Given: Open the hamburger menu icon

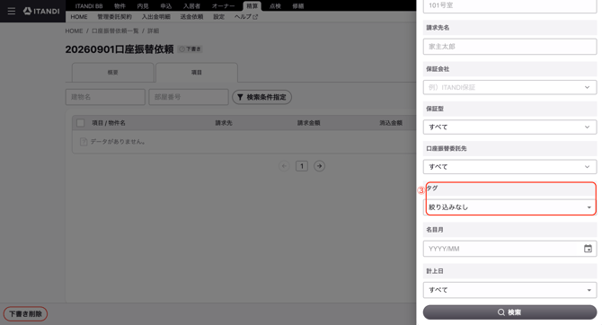Looking at the screenshot, I should (12, 11).
